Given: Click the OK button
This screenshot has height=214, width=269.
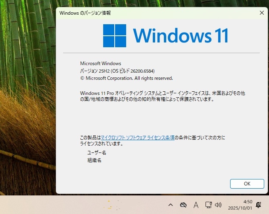Looking at the screenshot, I should tap(247, 183).
